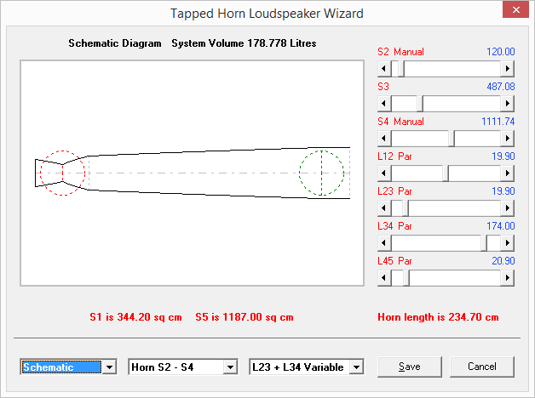Increase S3 with right scroll arrow
The image size is (535, 398).
pyautogui.click(x=507, y=104)
